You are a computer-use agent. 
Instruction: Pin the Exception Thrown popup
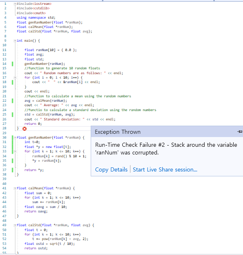[239, 132]
